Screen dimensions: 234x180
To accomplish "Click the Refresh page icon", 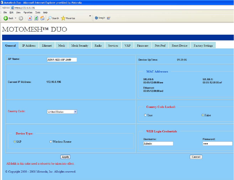I will [36, 18].
